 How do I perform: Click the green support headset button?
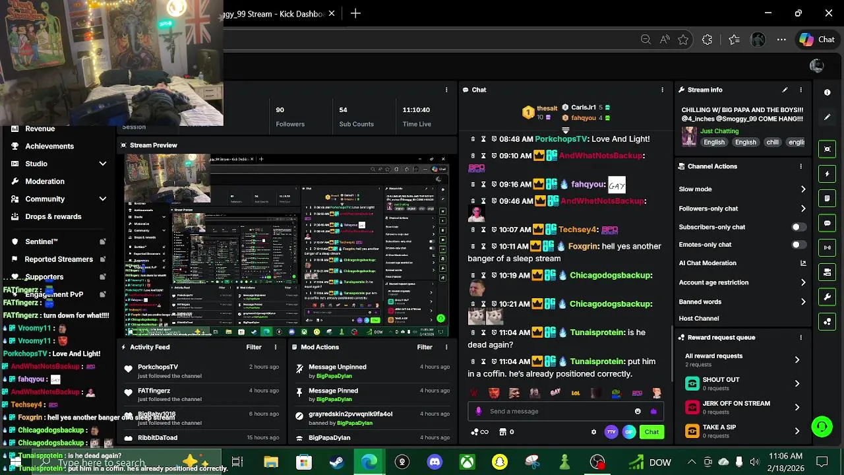pos(822,427)
